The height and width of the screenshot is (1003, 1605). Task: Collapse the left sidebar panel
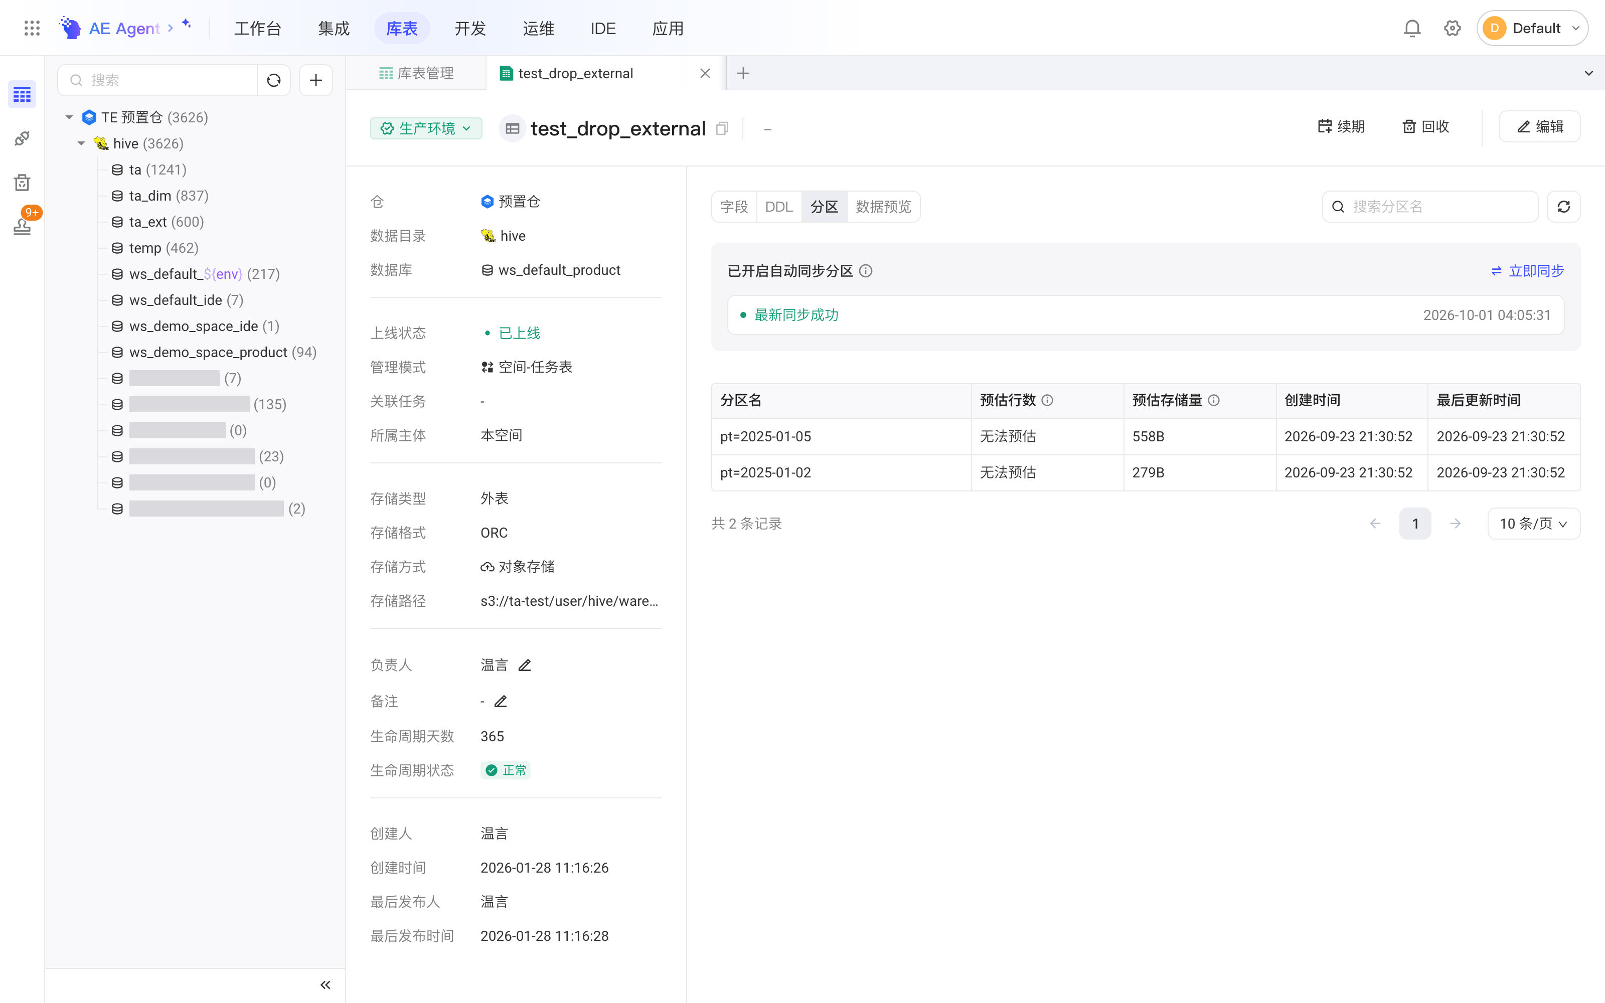pos(325,985)
